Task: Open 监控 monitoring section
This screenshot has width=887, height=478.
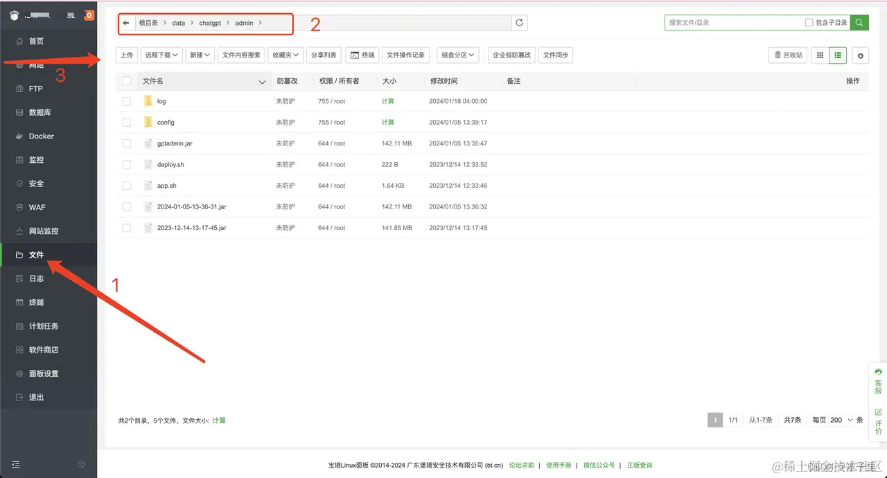Action: tap(36, 160)
